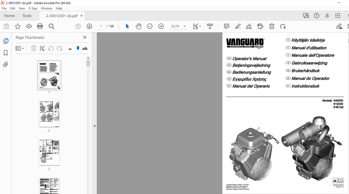Image resolution: width=349 pixels, height=194 pixels.
Task: Reduce thumbnail size with small mountain icon
Action: pyautogui.click(x=70, y=48)
